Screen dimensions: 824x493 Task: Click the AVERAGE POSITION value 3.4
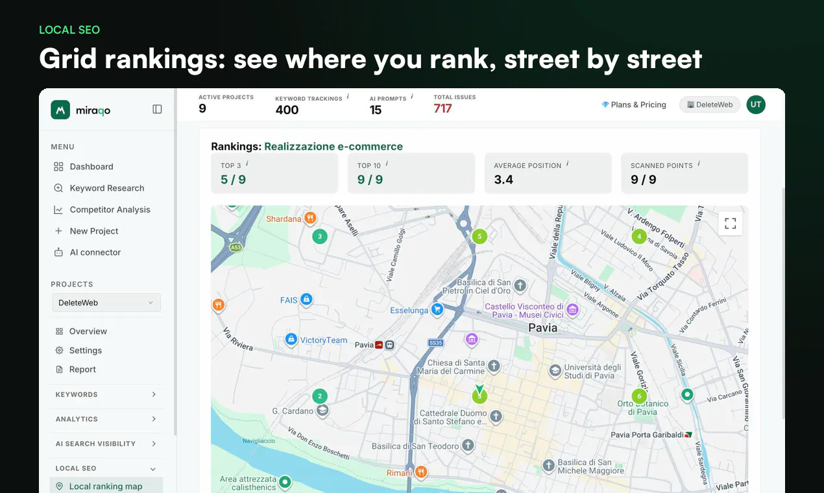[x=503, y=180]
